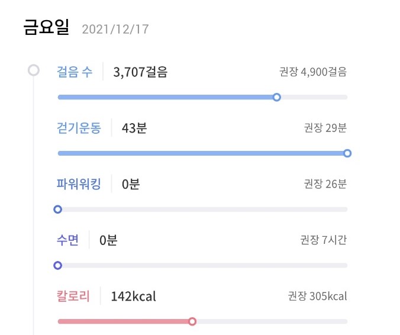Click the 금요일 day heading
The width and height of the screenshot is (400, 335).
pos(46,27)
